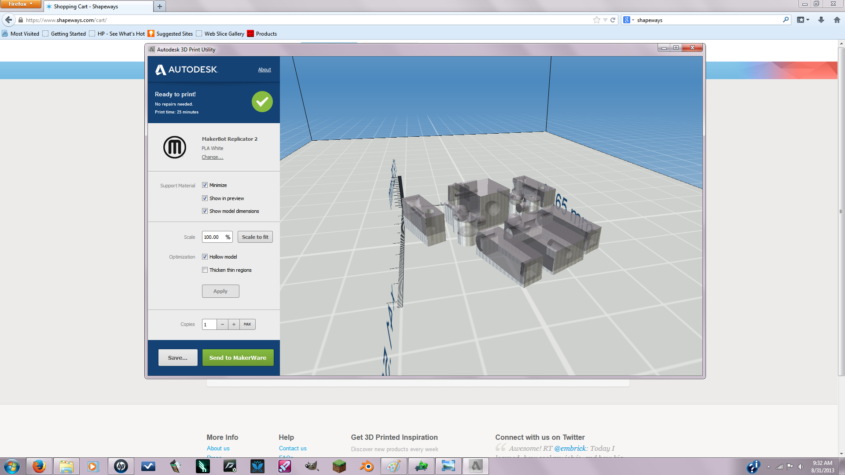
Task: Click the Scale percentage input field
Action: pos(217,237)
